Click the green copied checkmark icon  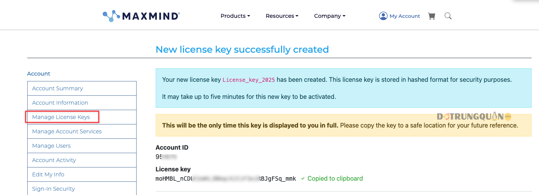point(303,179)
